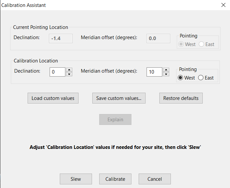Load custom values
The image size is (230, 188).
click(53, 98)
